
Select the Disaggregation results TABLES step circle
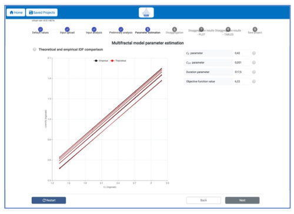click(x=228, y=29)
